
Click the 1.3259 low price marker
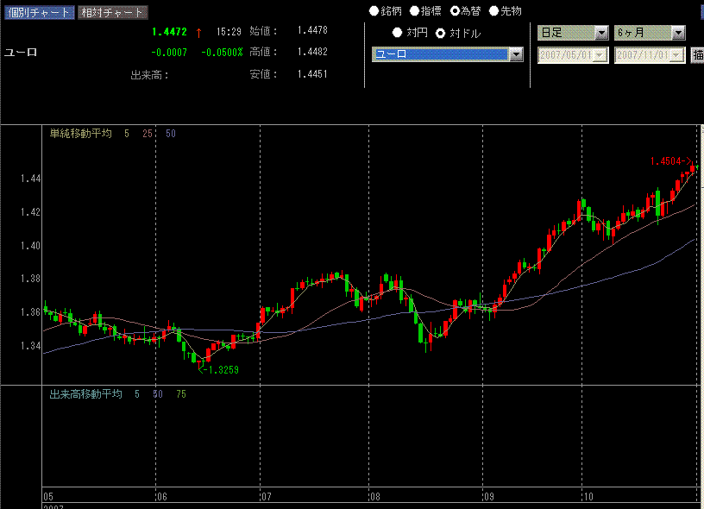[x=218, y=369]
